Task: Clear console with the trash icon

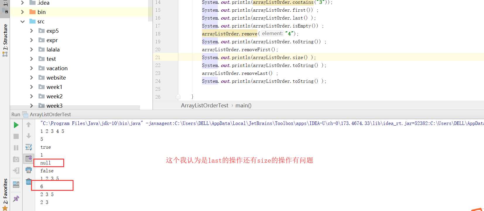Action: [29, 181]
